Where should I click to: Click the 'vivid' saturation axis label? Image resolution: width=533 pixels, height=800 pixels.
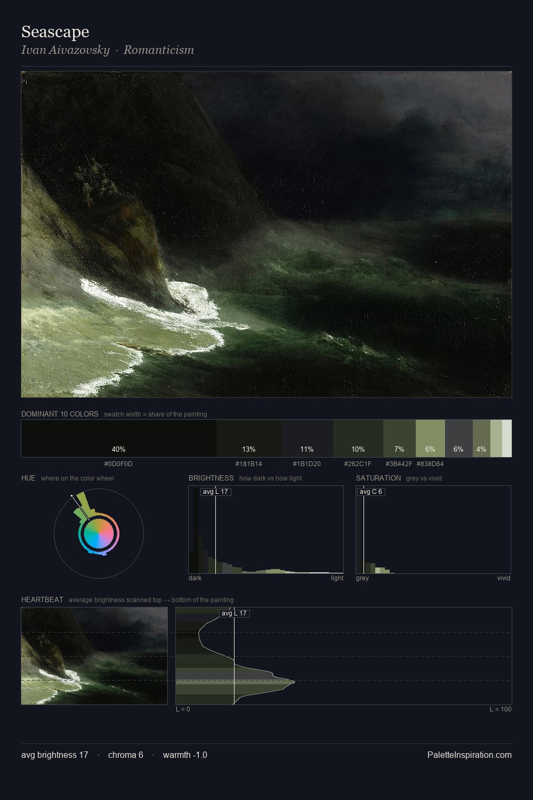(504, 578)
